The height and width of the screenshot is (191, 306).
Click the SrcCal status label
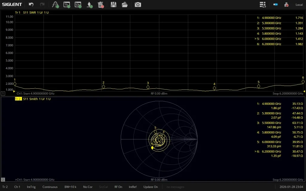(x=103, y=187)
